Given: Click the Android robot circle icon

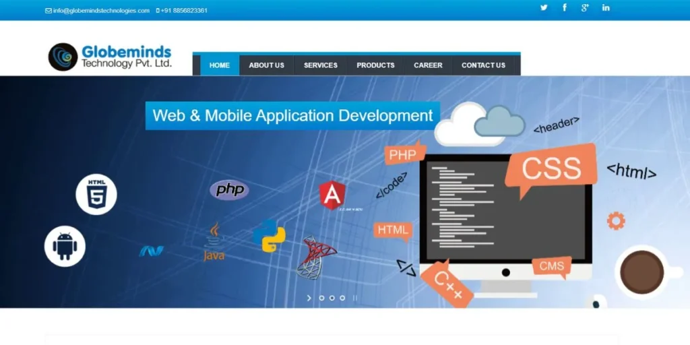Looking at the screenshot, I should (x=65, y=247).
